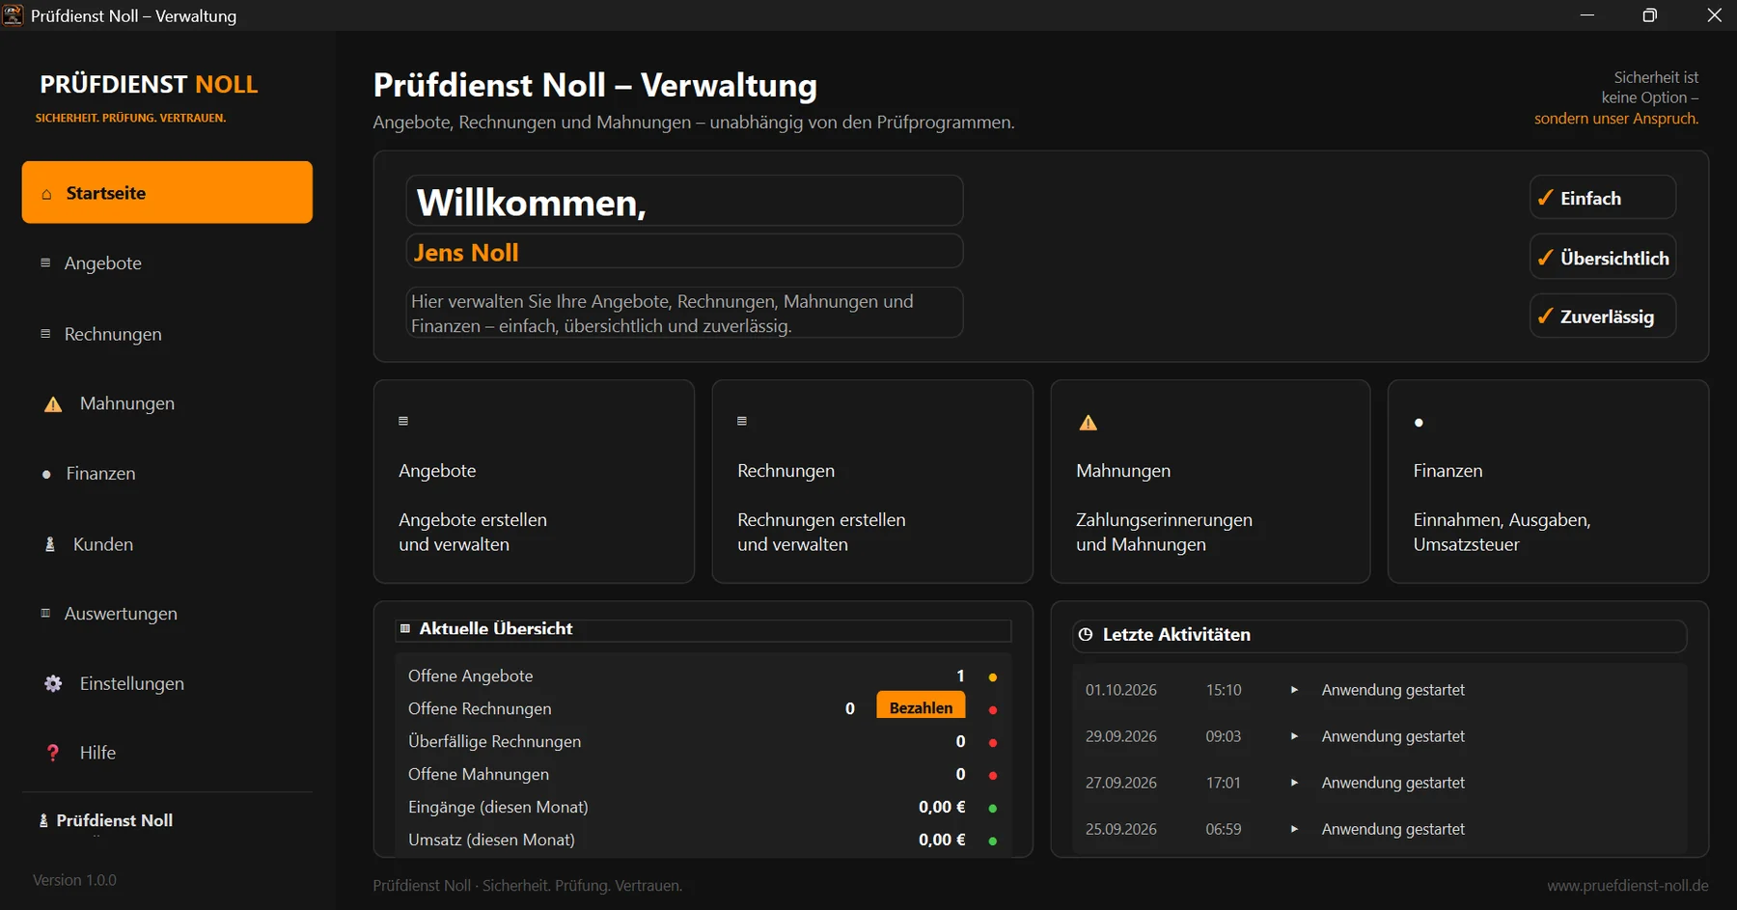1737x910 pixels.
Task: Click the person icon beside Kunden
Action: tap(50, 544)
